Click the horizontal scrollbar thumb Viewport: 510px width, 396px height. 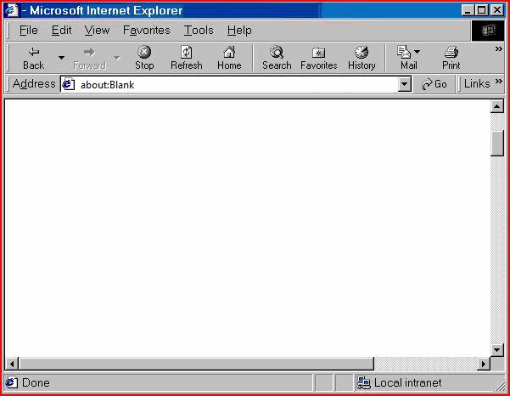pos(196,364)
